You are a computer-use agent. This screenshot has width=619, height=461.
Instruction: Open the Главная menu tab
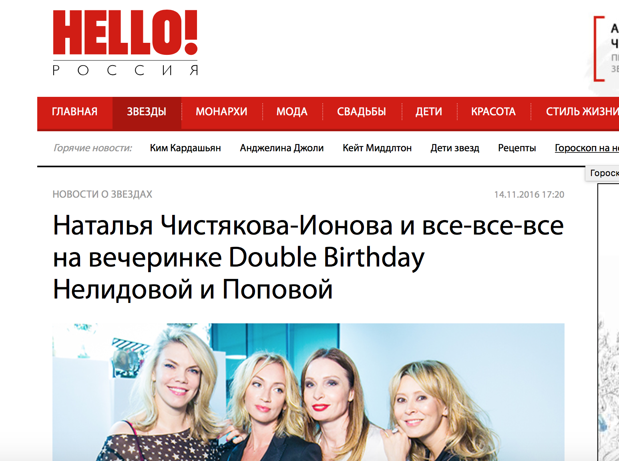(x=75, y=112)
